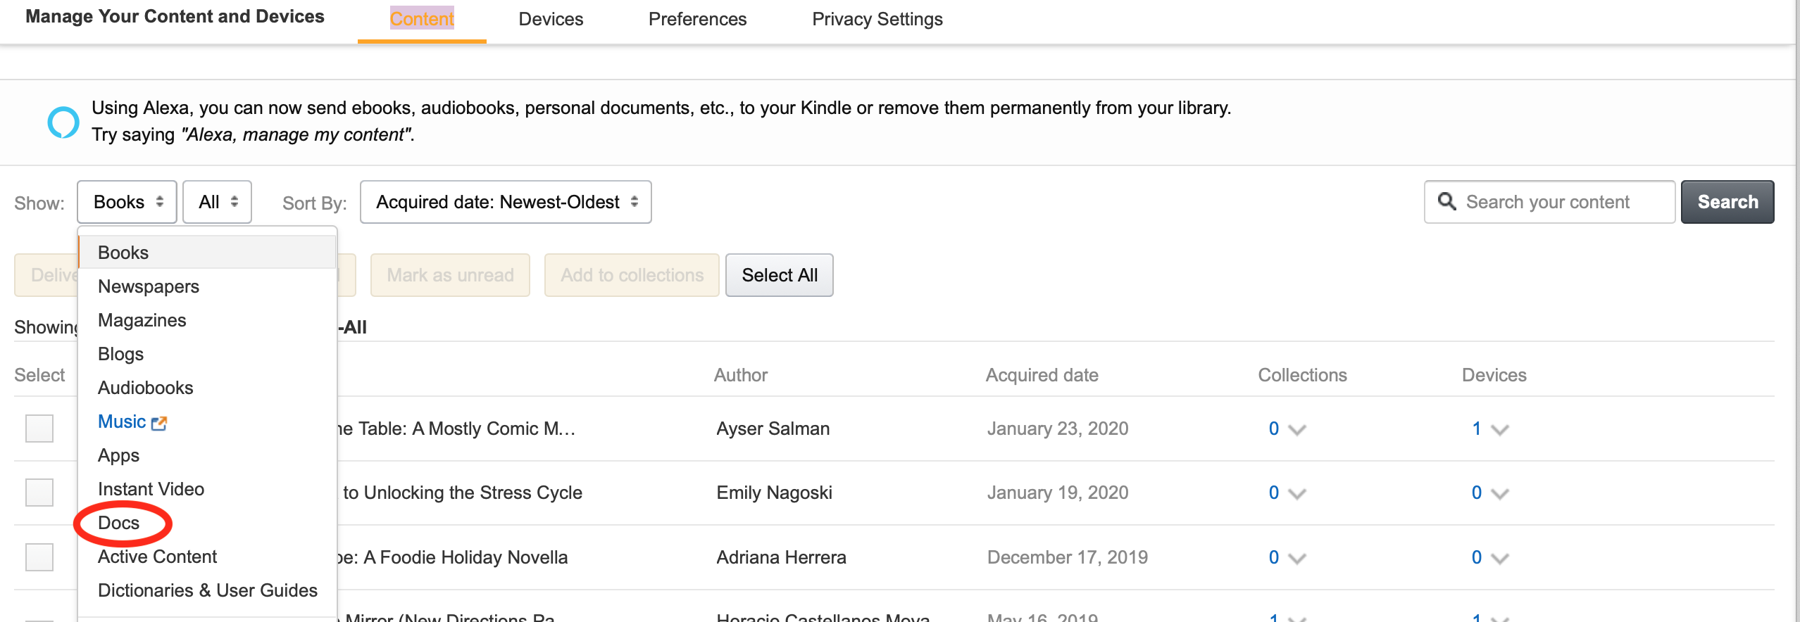
Task: Open the Acquired date sort dropdown
Action: [x=505, y=202]
